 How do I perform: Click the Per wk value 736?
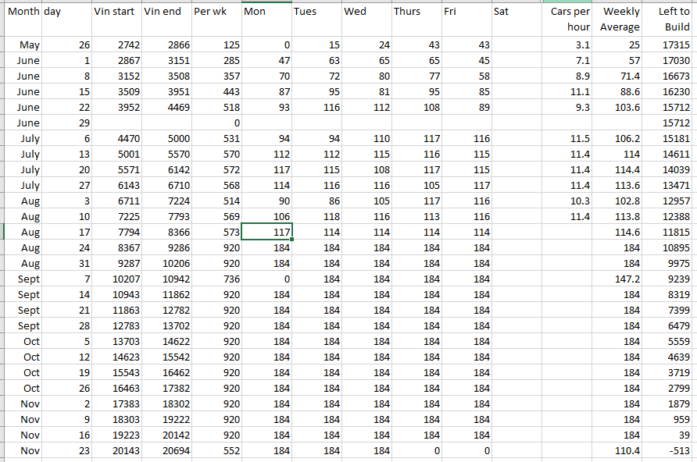216,279
